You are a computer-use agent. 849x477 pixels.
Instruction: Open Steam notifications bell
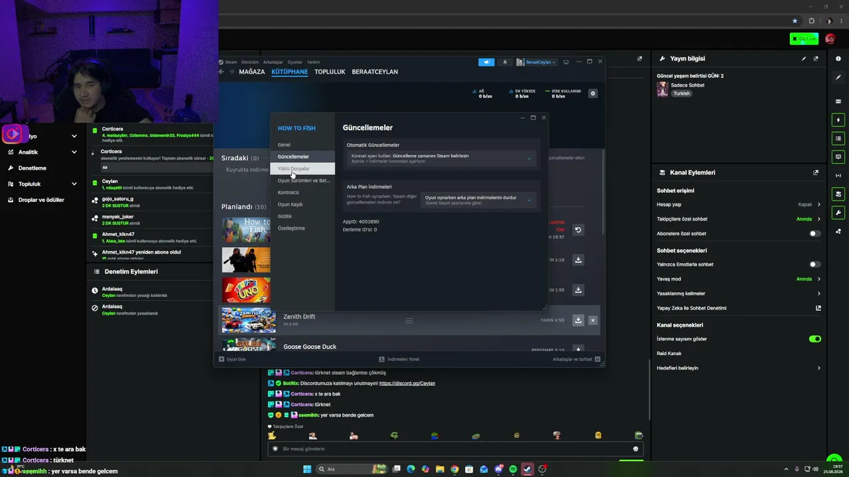(x=505, y=62)
